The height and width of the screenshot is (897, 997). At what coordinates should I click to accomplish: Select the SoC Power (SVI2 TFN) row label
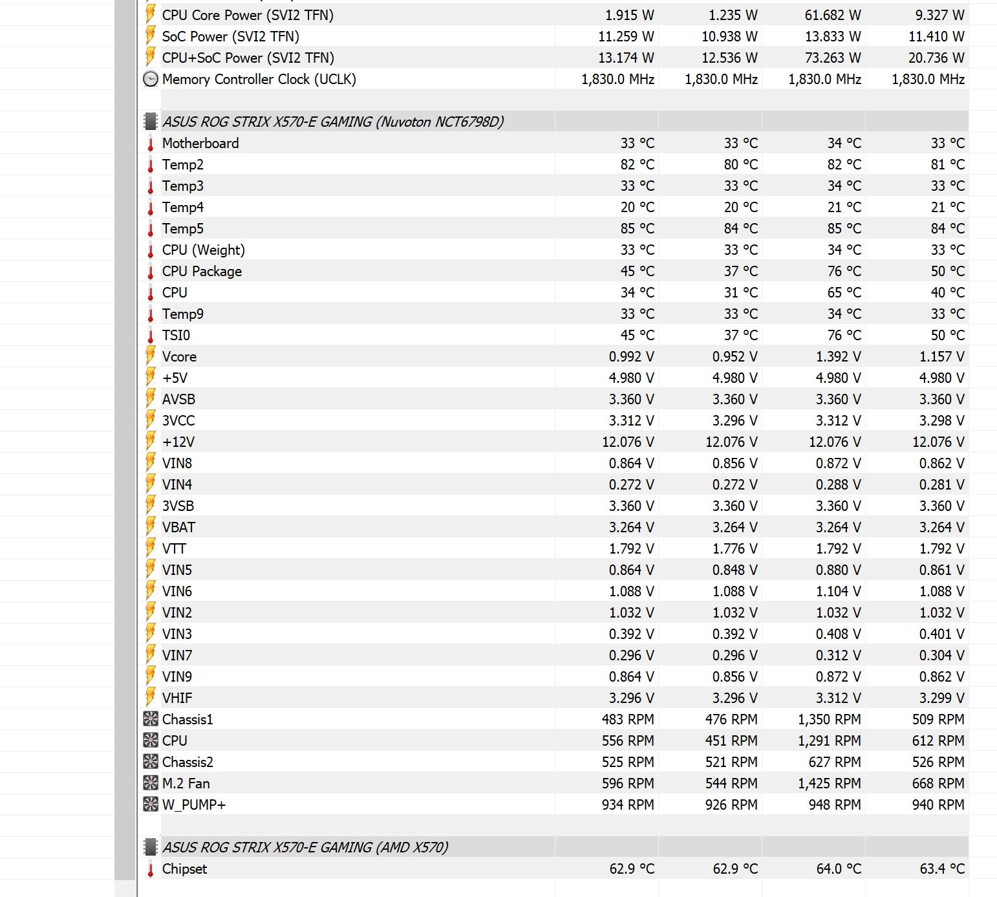(x=230, y=37)
